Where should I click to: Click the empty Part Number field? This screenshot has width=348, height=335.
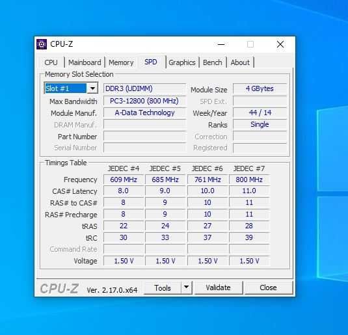(144, 137)
